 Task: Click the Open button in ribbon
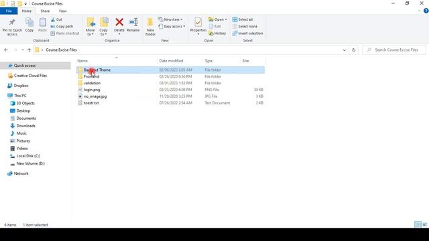click(217, 19)
